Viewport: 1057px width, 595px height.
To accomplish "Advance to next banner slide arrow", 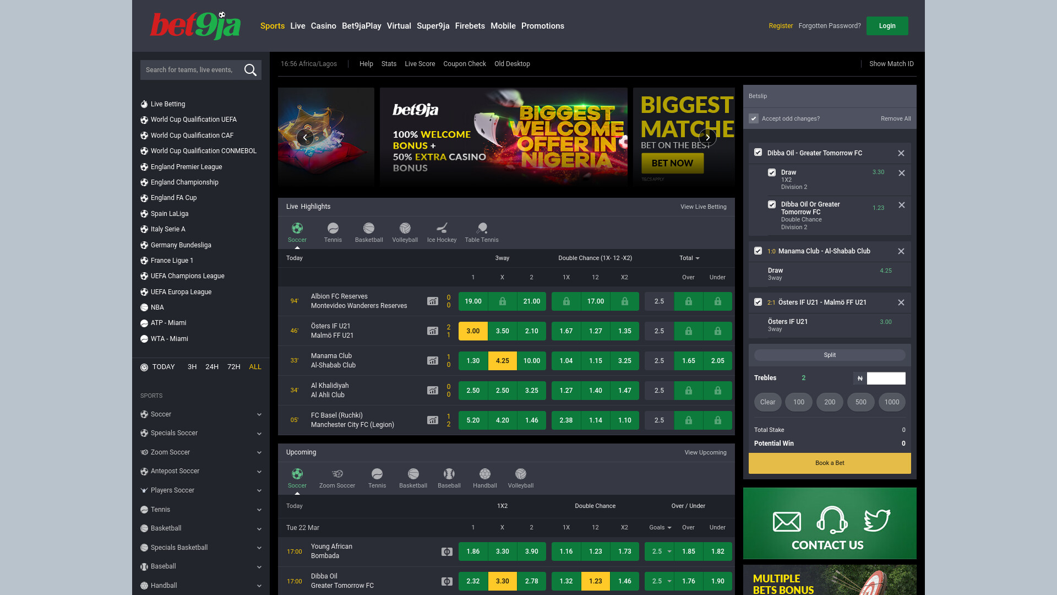I will coord(707,137).
